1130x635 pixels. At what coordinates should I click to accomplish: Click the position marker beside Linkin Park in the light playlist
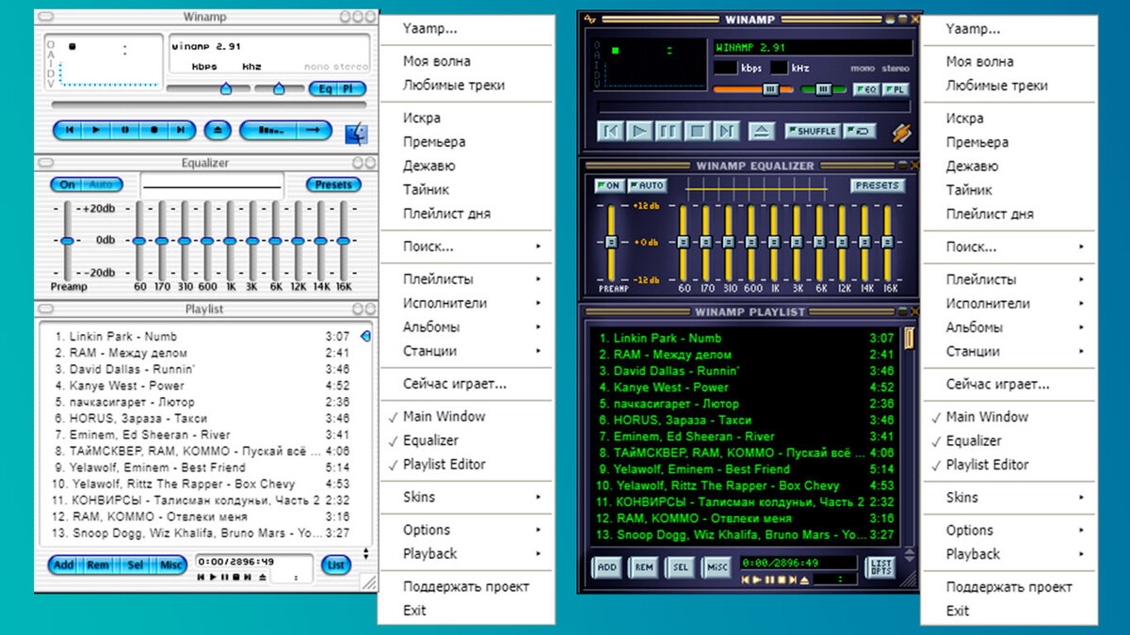(x=365, y=336)
